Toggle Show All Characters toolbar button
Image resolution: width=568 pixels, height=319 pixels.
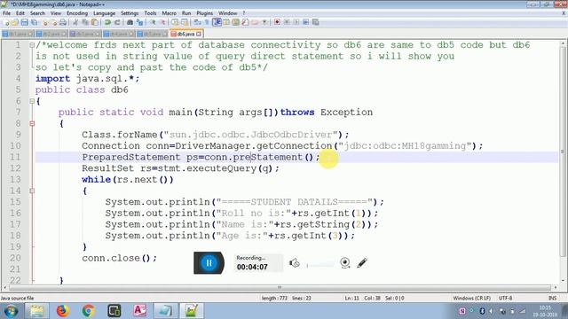coord(207,22)
